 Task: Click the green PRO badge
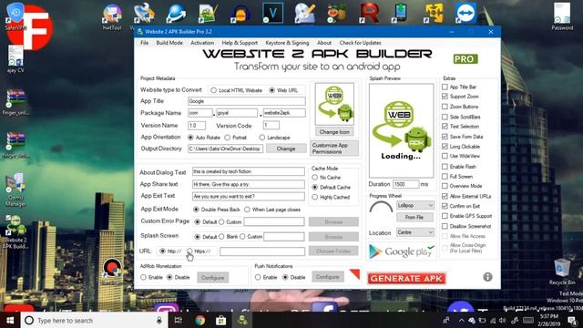[465, 58]
